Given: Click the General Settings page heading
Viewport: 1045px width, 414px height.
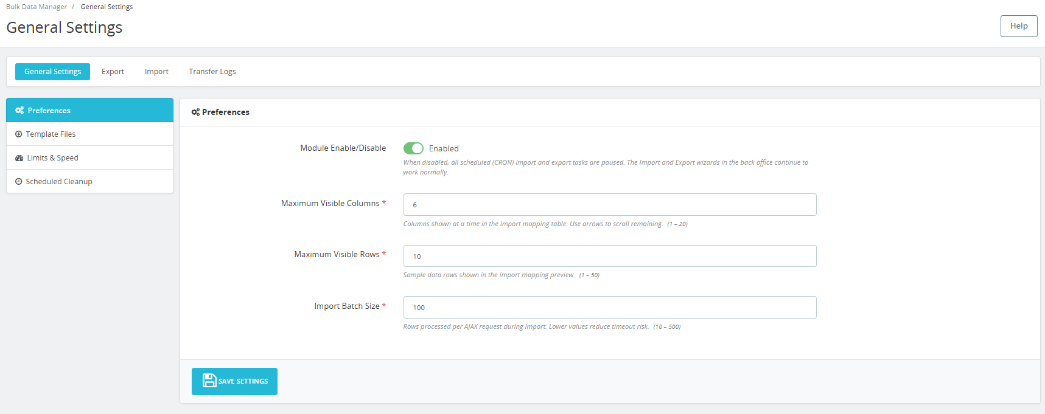Looking at the screenshot, I should (x=65, y=28).
